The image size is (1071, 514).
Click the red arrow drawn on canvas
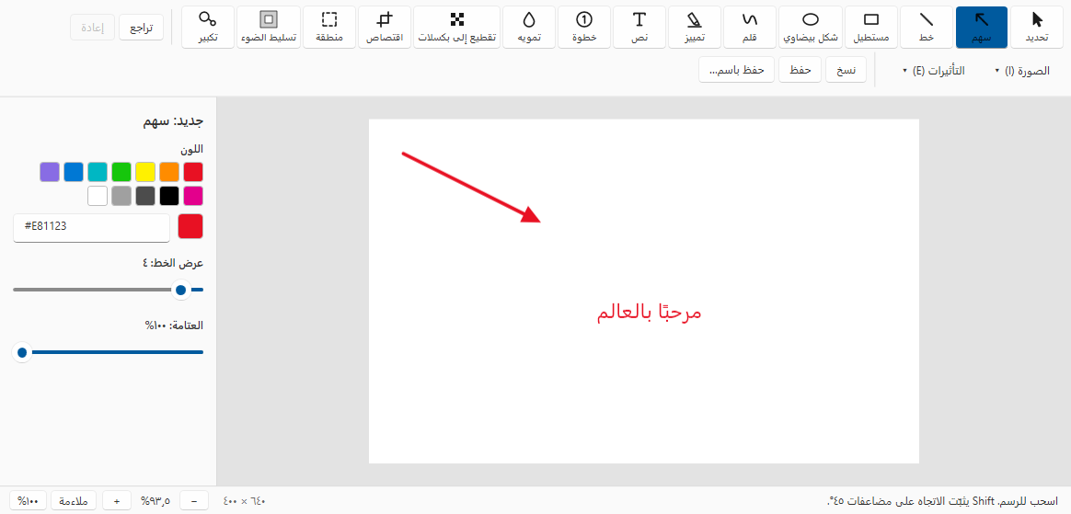(471, 188)
